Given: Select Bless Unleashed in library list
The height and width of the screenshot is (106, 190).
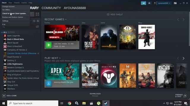Looking at the screenshot, I should [15, 46].
